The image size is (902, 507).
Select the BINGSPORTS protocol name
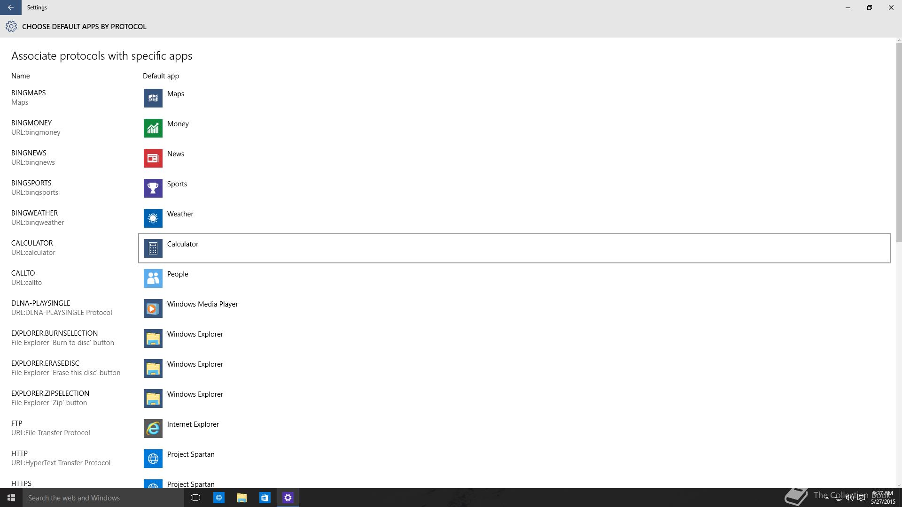pos(31,183)
